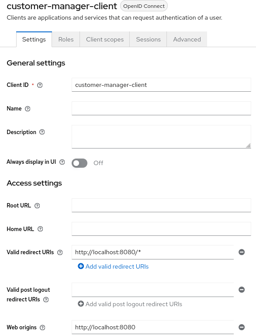Open Root URL help icon
256x335 pixels.
(x=37, y=206)
